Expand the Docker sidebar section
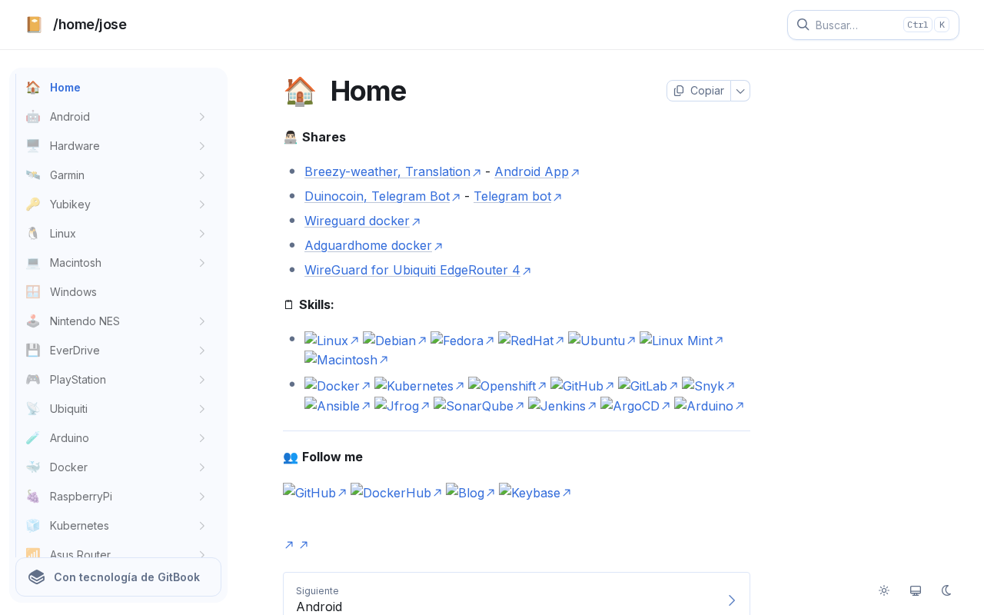The image size is (984, 615). pos(201,467)
